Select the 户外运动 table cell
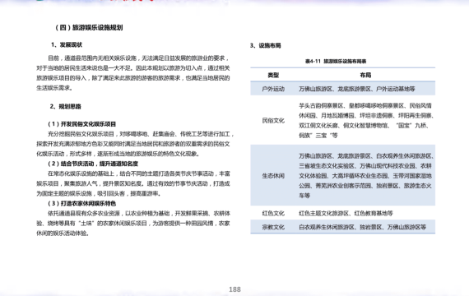 click(x=273, y=89)
